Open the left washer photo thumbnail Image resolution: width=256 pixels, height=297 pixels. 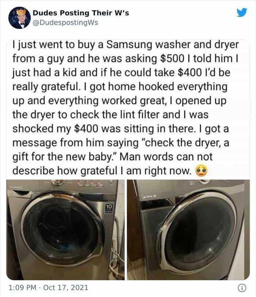point(65,230)
